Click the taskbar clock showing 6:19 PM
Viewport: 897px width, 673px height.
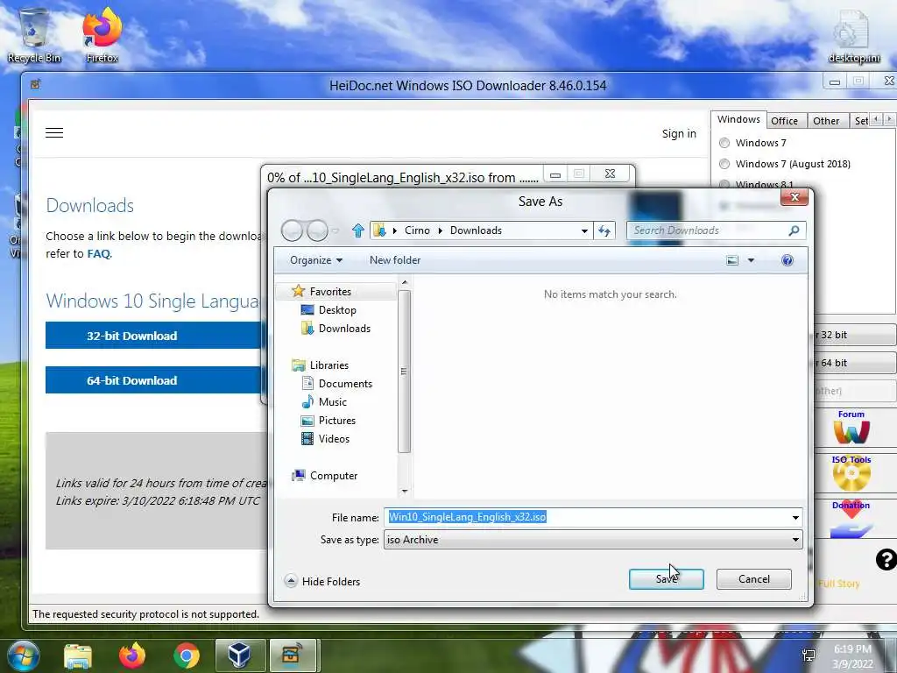(852, 656)
